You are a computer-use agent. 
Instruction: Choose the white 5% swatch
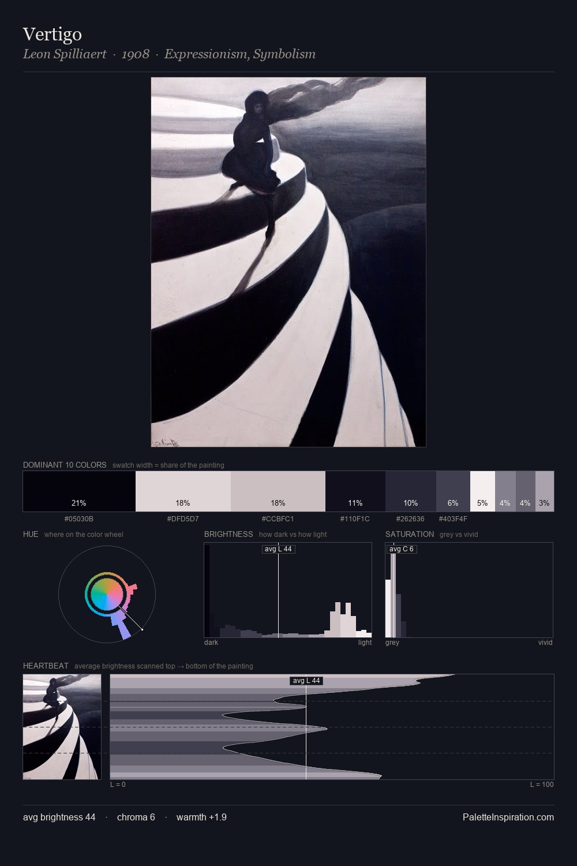point(482,491)
